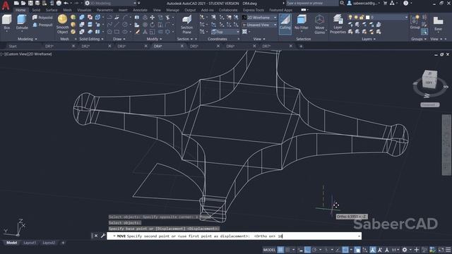Expand the Solid Editing panel
The width and height of the screenshot is (452, 254).
coord(91,39)
